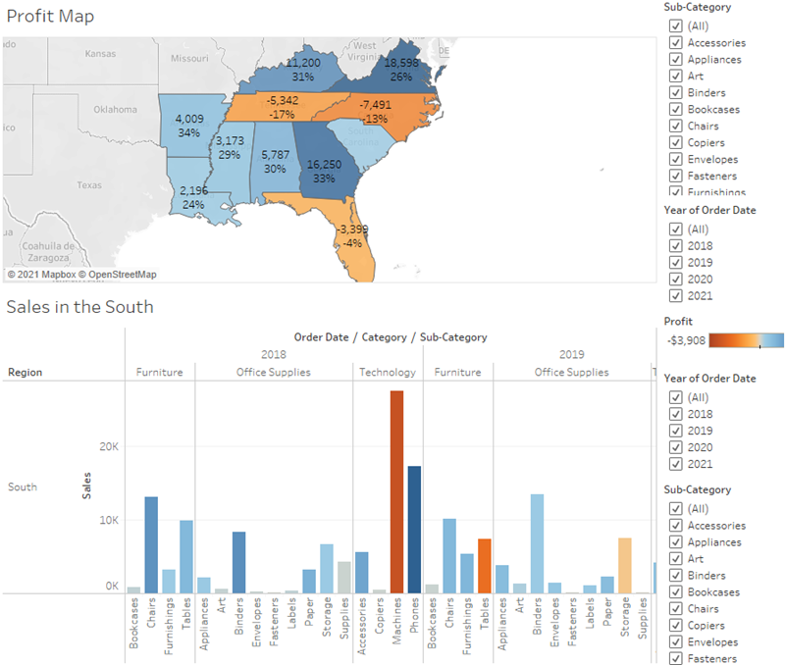Viewport: 785px width, 665px height.
Task: Uncheck "Accessories" in the Sub-Category filter
Action: [x=676, y=42]
